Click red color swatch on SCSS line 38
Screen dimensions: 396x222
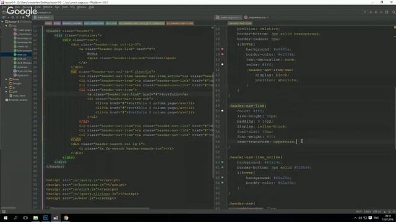(223, 49)
